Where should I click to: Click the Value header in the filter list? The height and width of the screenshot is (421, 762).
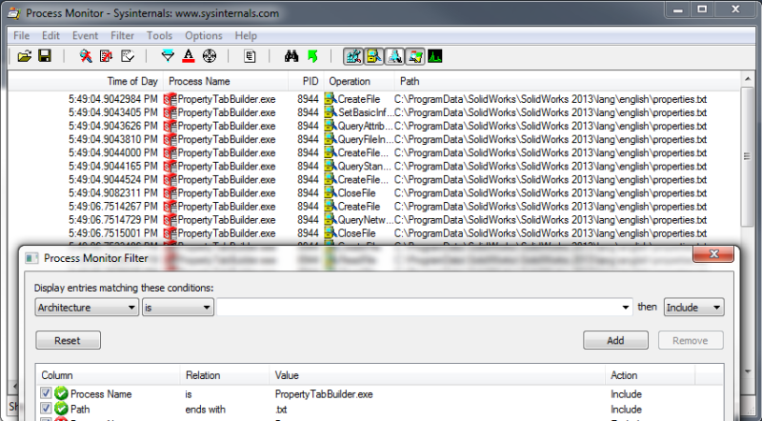coord(437,375)
